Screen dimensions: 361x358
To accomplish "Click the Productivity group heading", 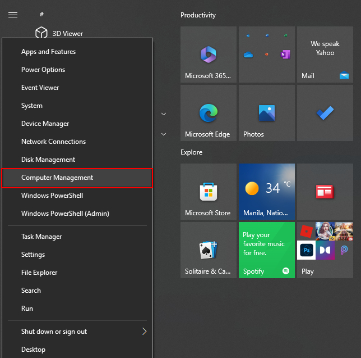I will point(198,15).
